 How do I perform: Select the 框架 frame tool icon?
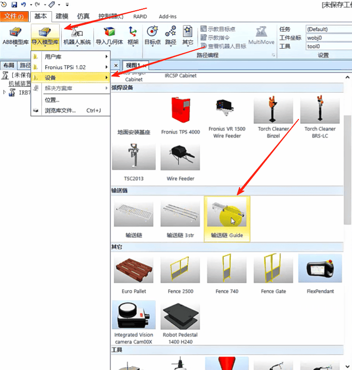pyautogui.click(x=133, y=36)
